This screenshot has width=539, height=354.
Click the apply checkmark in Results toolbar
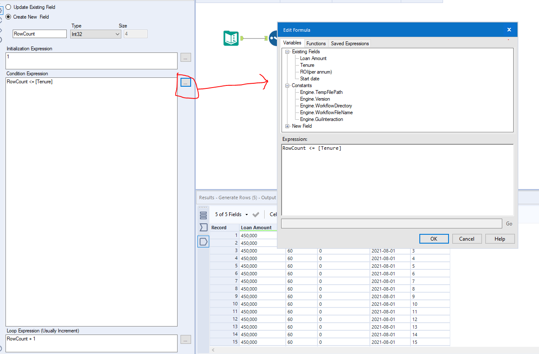coord(255,214)
